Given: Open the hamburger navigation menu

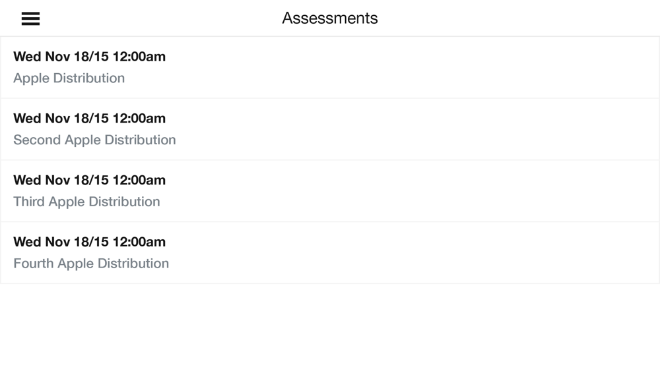Looking at the screenshot, I should tap(31, 18).
